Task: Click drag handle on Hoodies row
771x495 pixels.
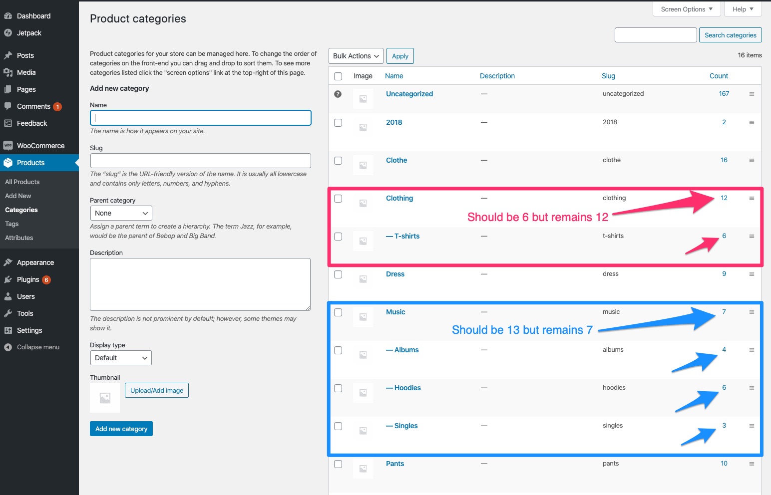Action: (752, 388)
